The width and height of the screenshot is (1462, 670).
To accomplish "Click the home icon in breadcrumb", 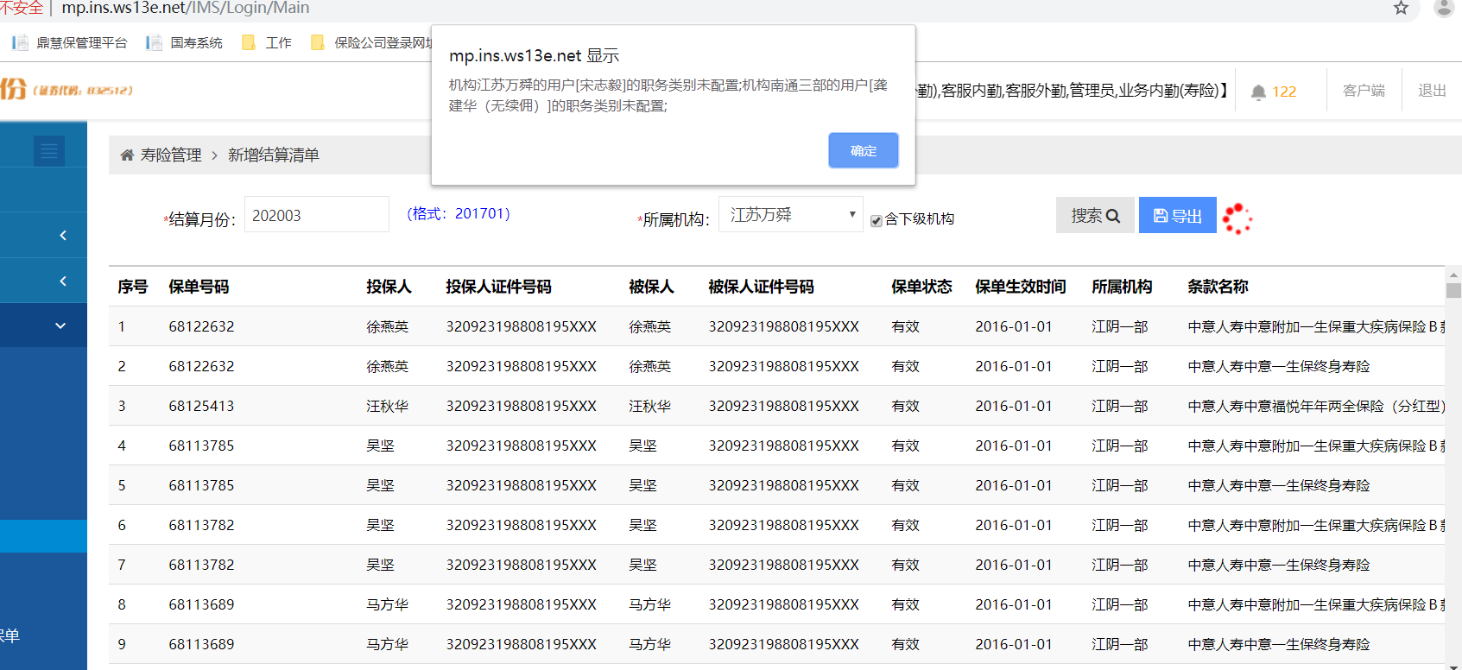I will tap(127, 155).
